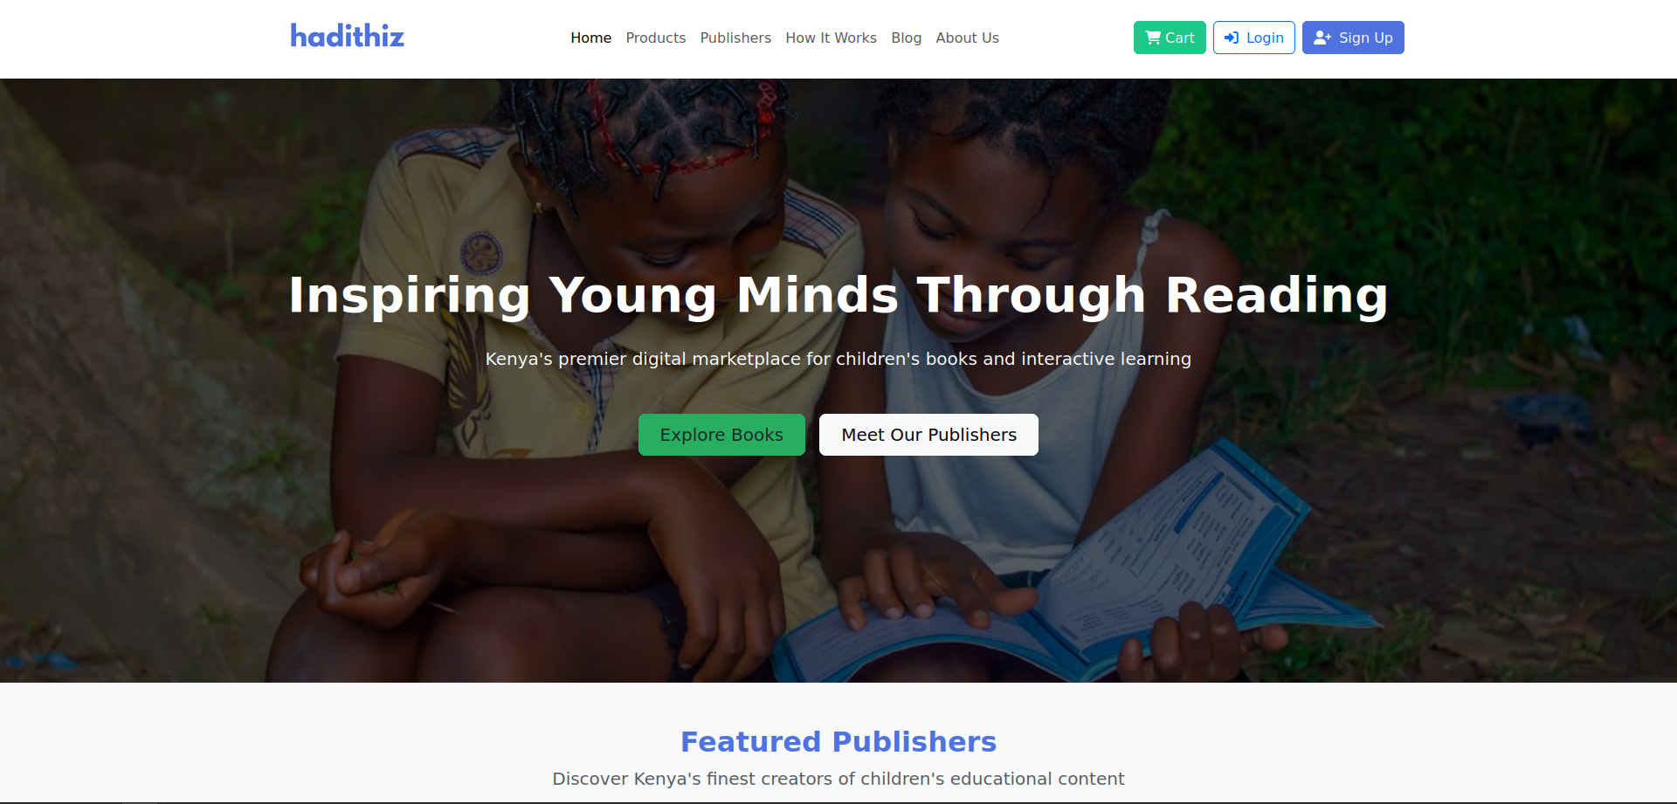Click the Login button text
The image size is (1677, 804).
click(x=1265, y=38)
